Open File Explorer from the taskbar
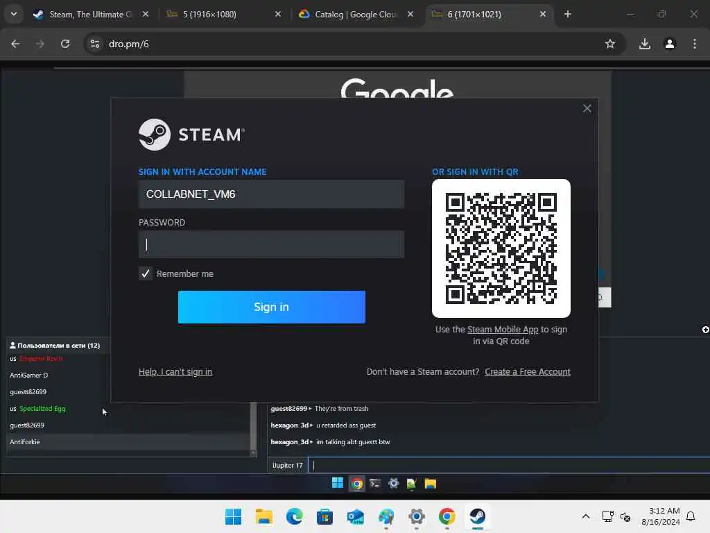710x533 pixels. coord(264,516)
